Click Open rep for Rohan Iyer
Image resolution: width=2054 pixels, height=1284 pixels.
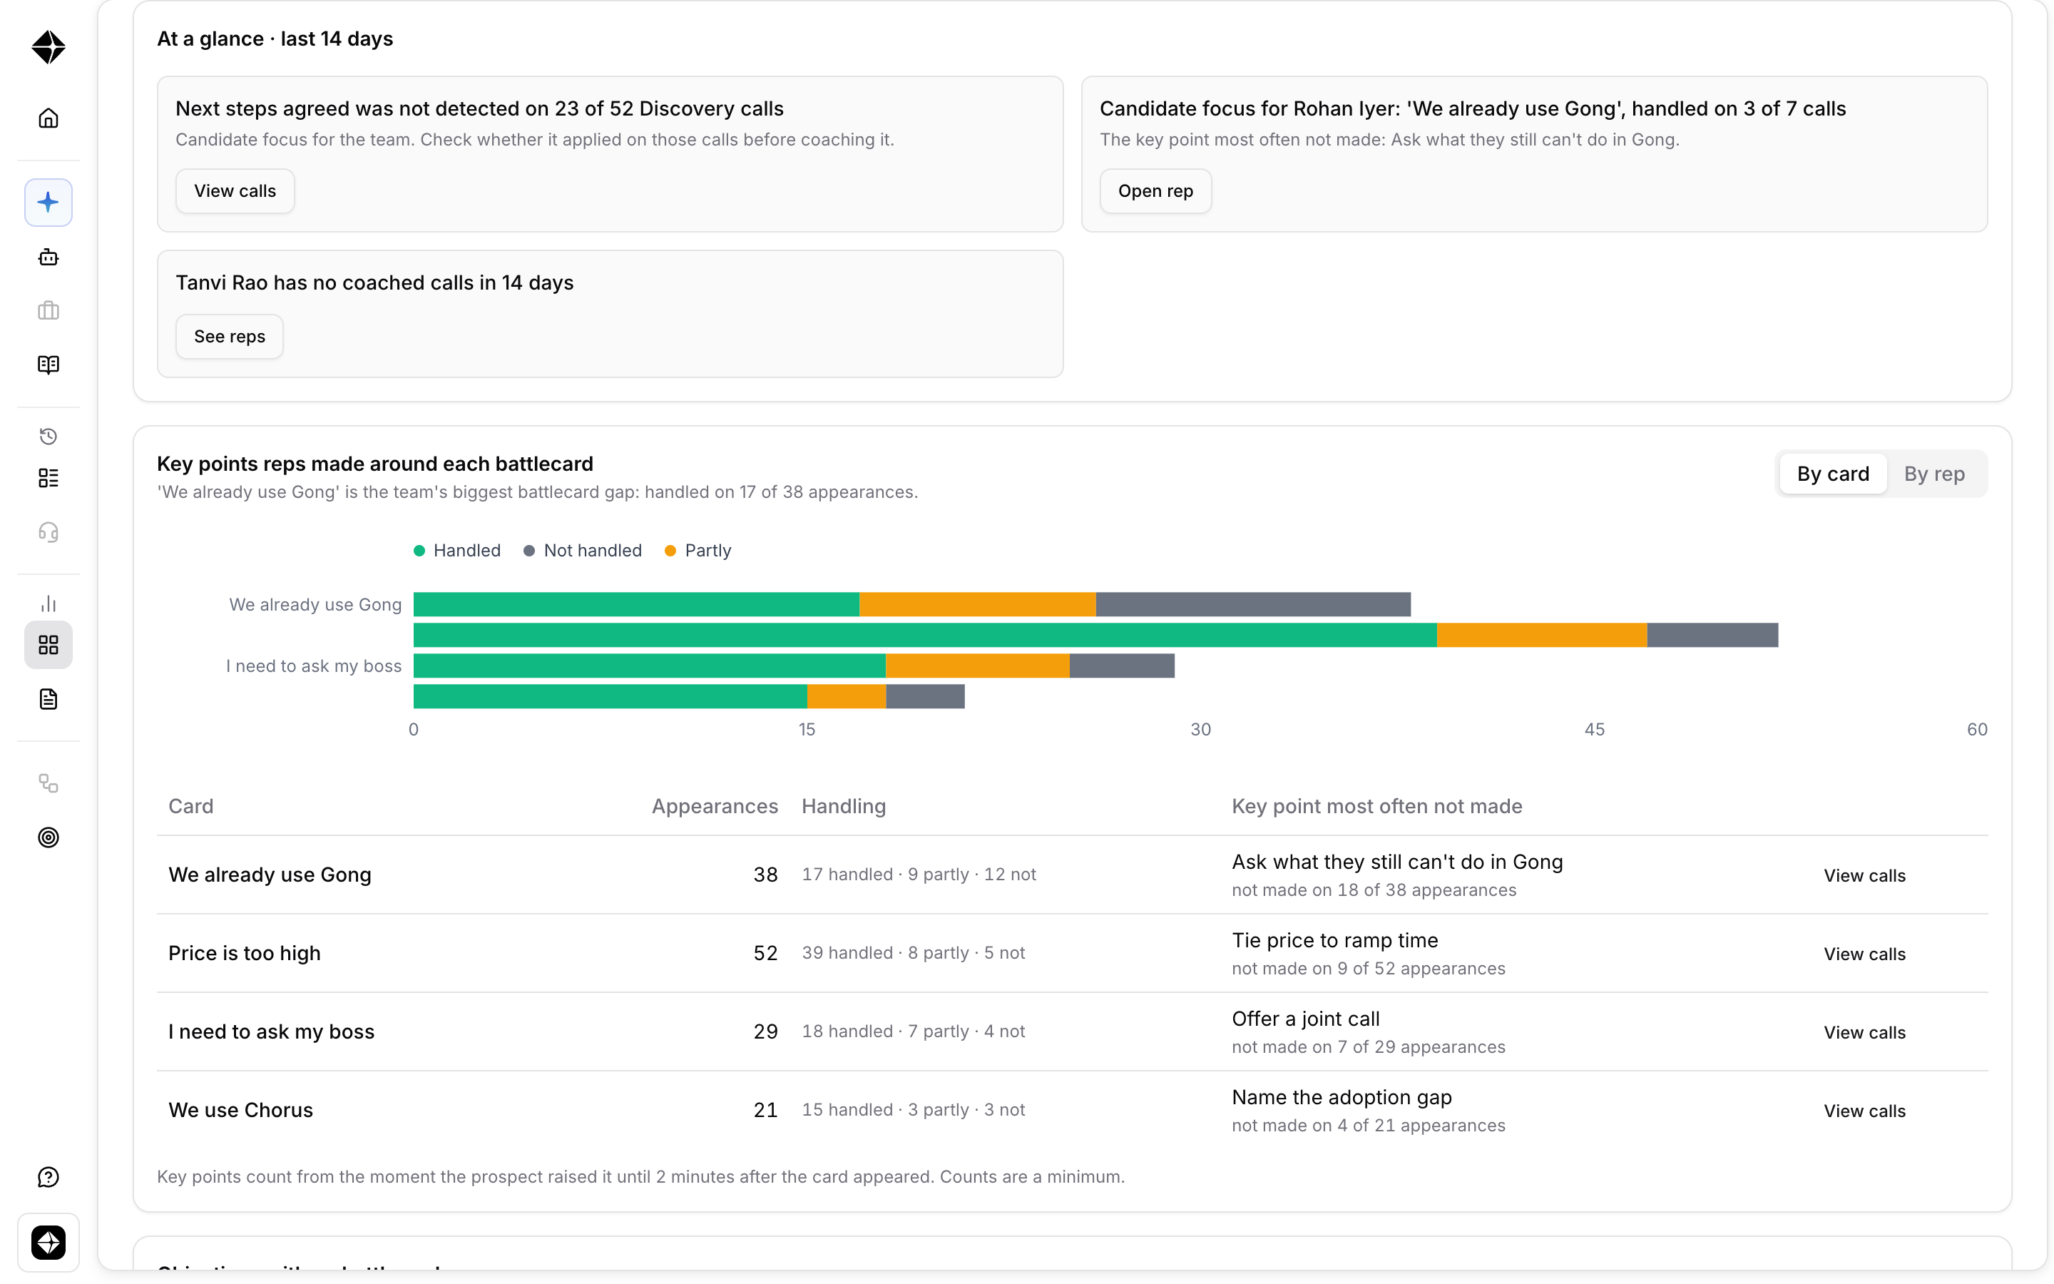1155,191
